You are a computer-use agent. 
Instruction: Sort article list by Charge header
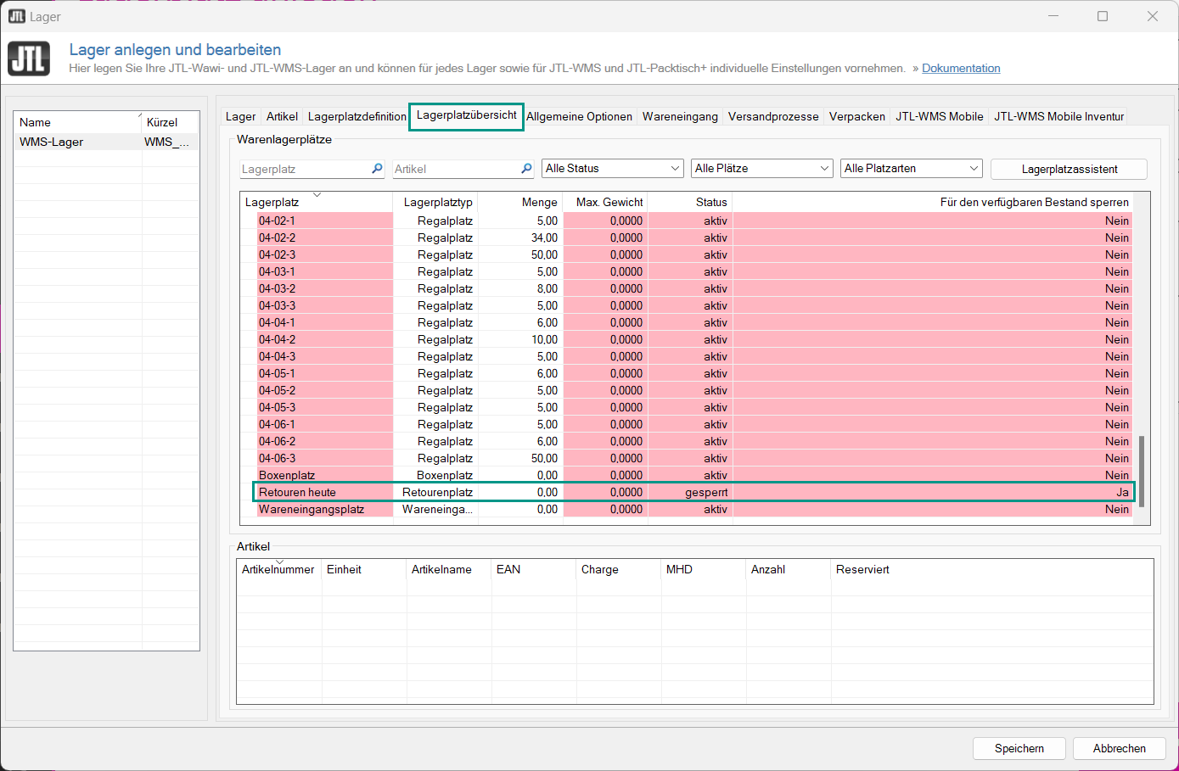[x=619, y=569]
